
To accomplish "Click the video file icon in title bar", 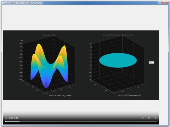I will [3, 3].
